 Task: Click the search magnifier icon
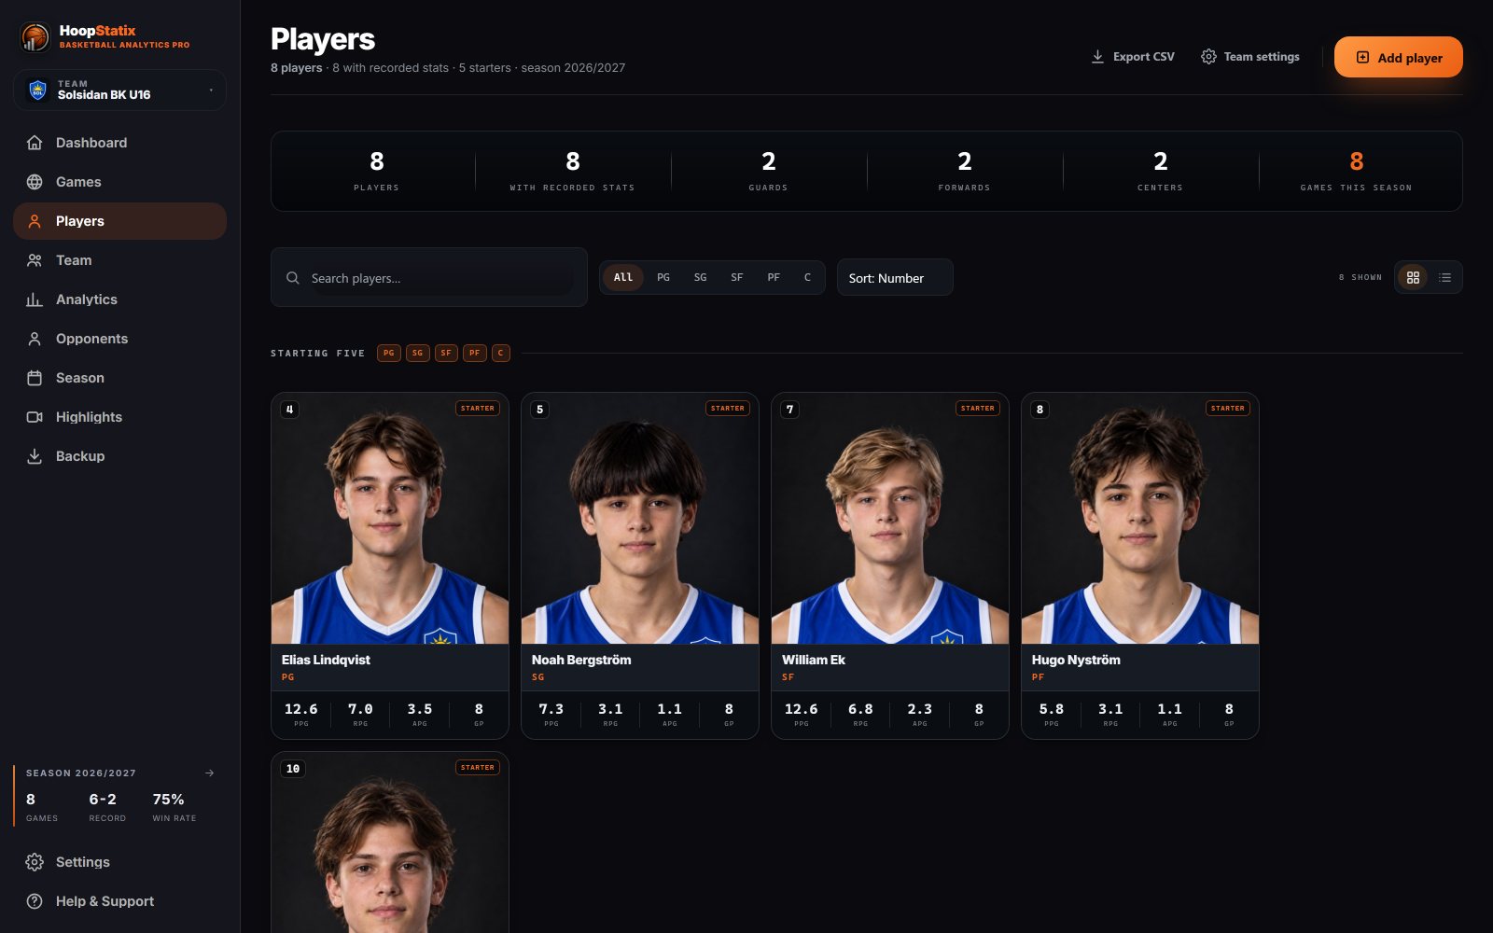[x=293, y=278]
